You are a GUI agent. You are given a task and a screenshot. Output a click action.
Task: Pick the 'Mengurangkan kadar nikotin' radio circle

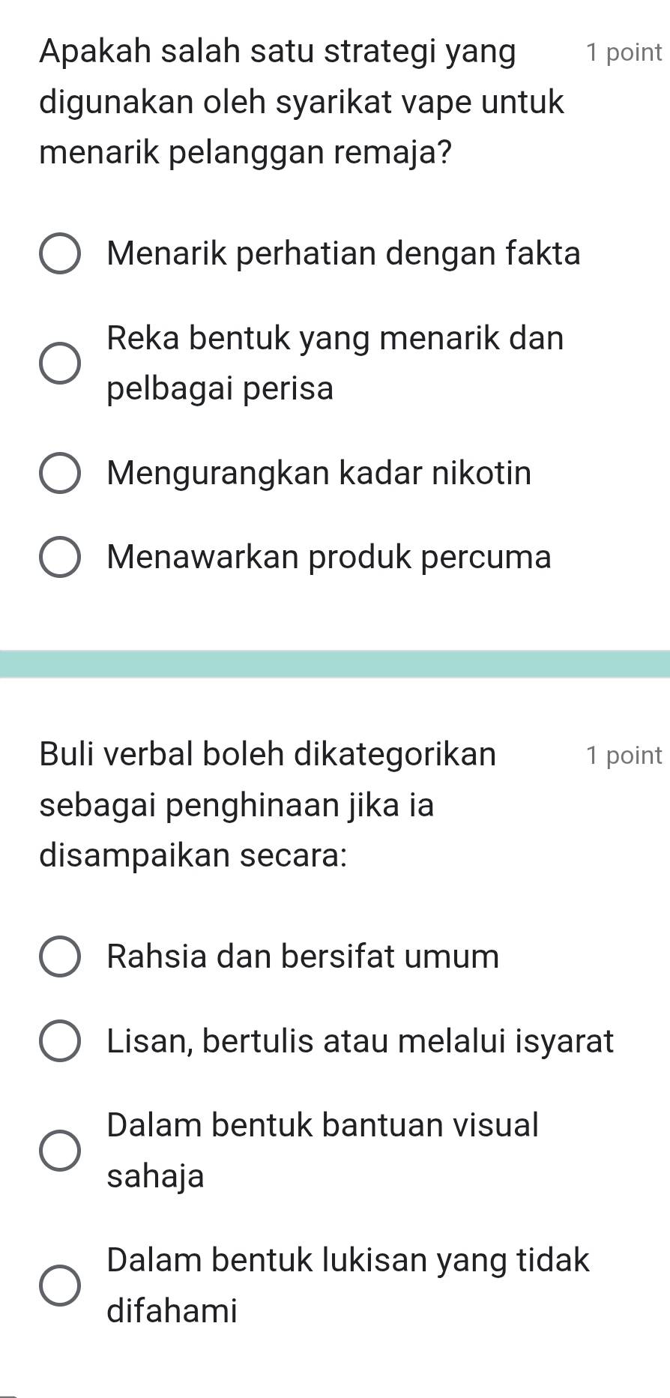pos(60,473)
